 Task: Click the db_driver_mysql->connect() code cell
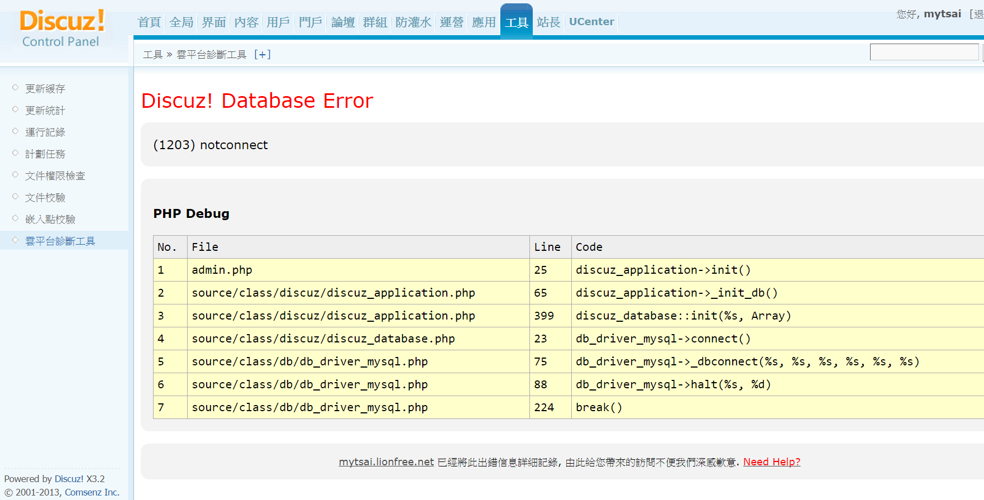(777, 339)
